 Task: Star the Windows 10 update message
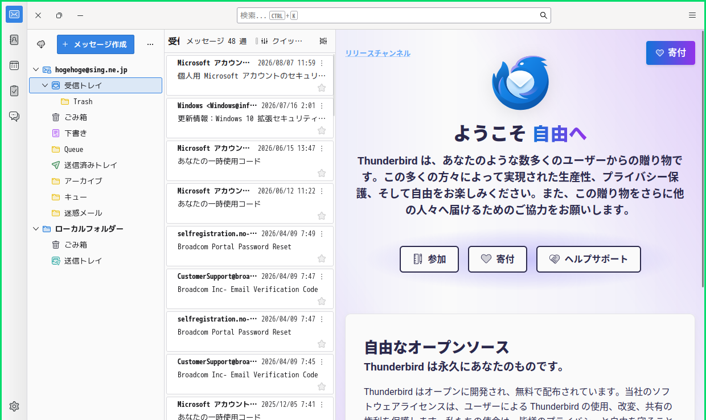pyautogui.click(x=322, y=130)
